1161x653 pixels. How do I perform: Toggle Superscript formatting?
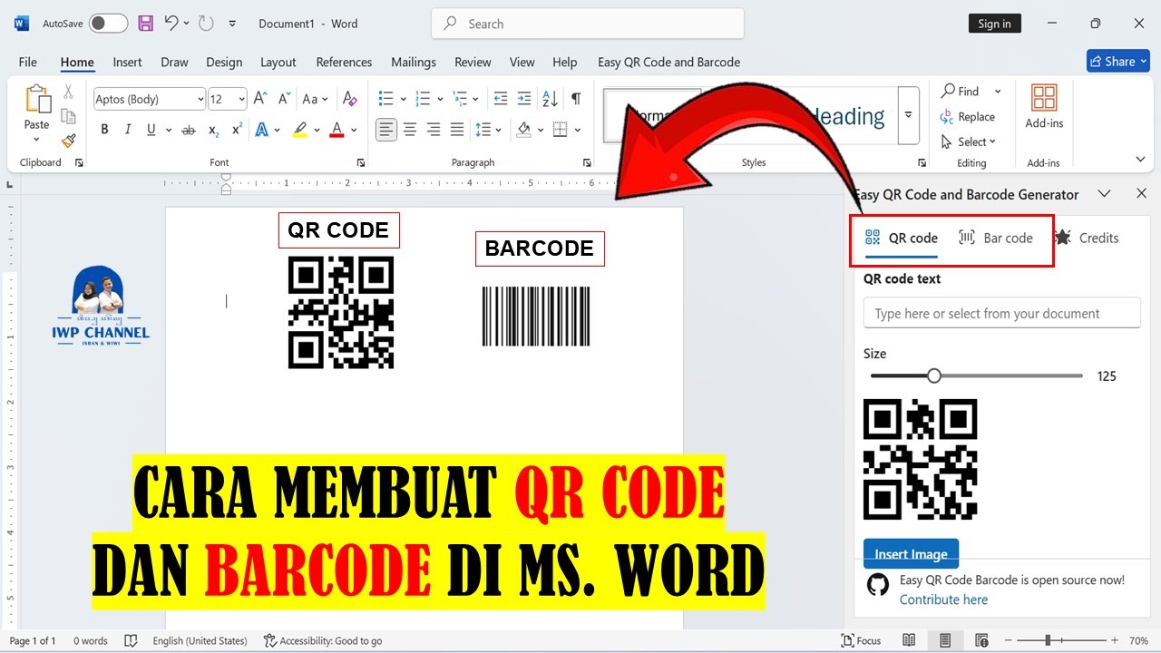tap(237, 130)
